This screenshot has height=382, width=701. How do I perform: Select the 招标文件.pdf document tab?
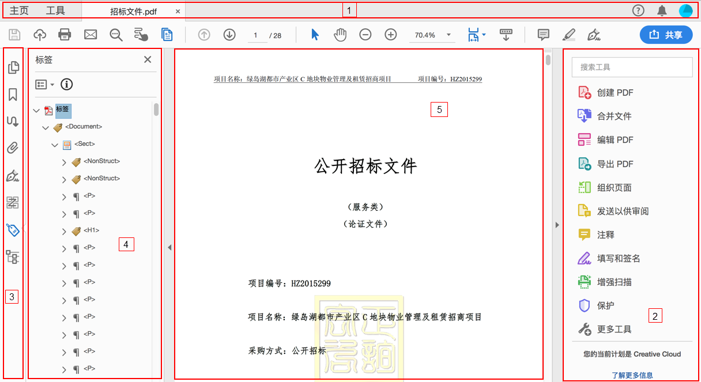(x=133, y=11)
